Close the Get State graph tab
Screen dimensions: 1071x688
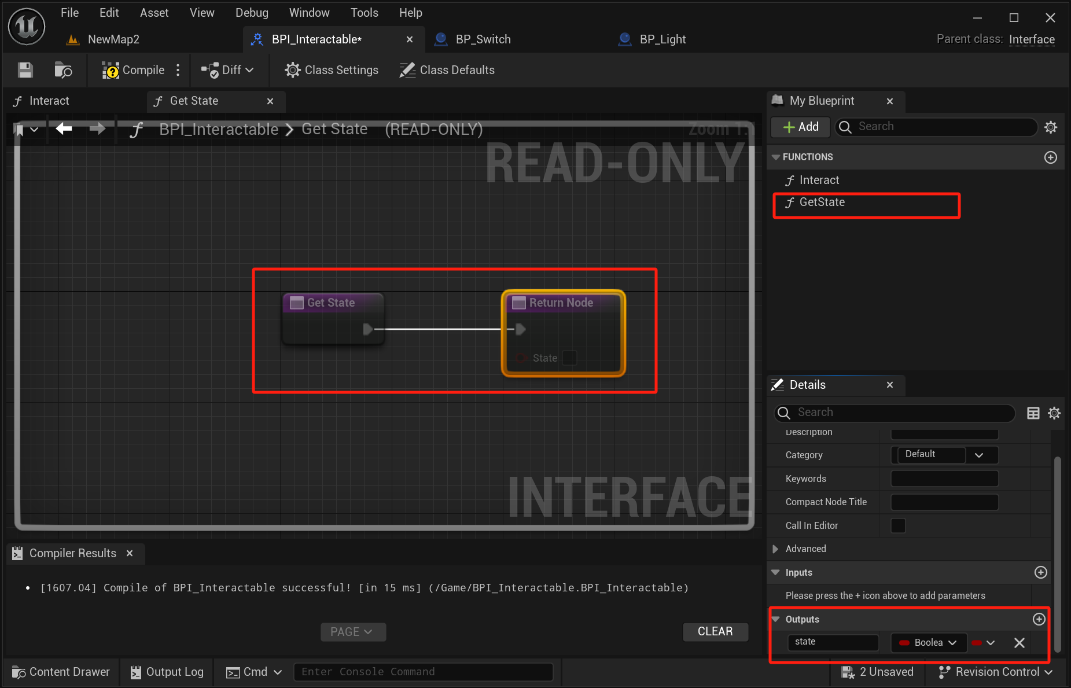270,101
